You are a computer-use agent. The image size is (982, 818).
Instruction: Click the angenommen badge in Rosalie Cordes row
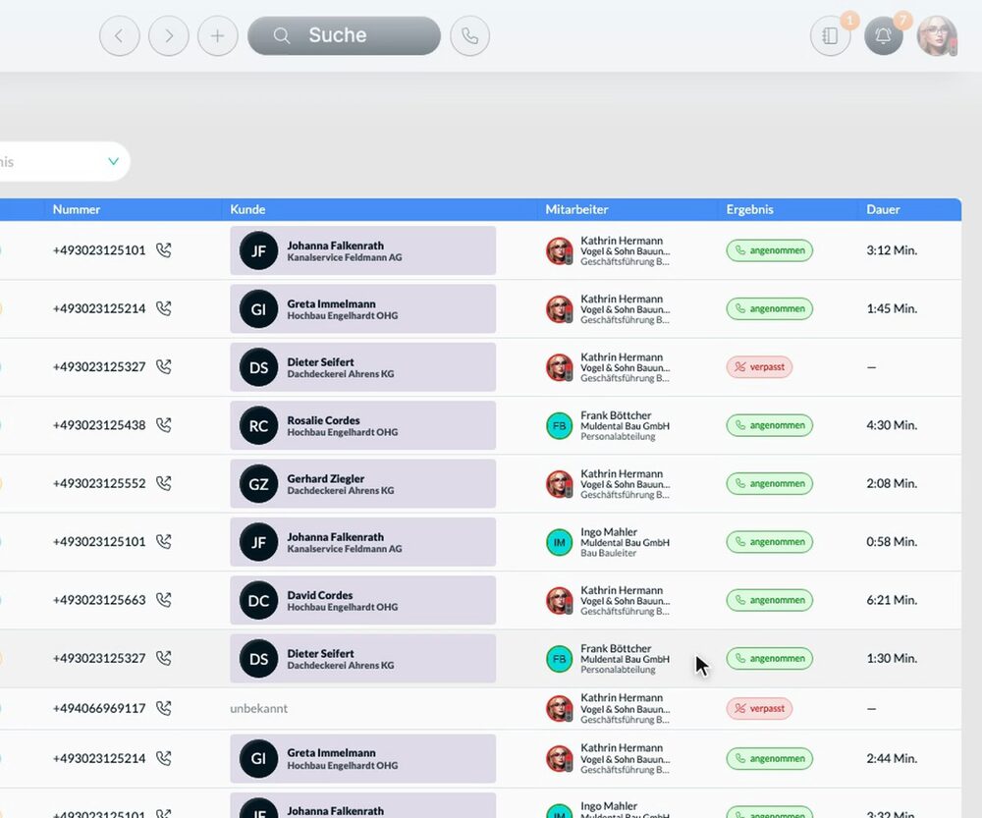point(770,425)
